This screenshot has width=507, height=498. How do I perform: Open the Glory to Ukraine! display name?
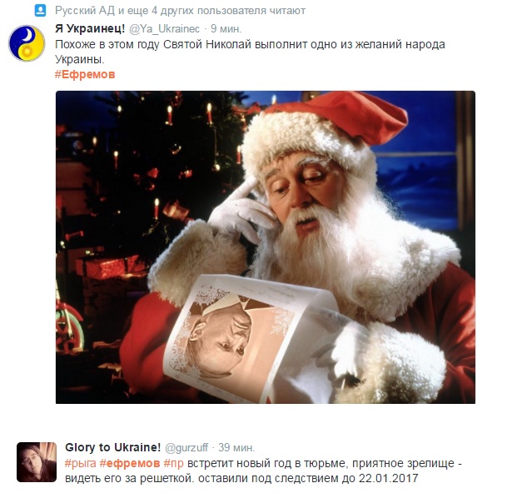(113, 447)
